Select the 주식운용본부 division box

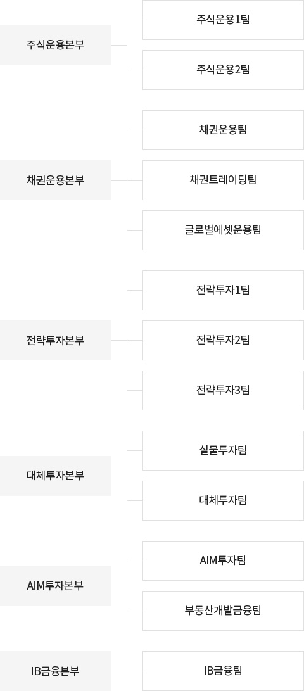[x=56, y=45]
